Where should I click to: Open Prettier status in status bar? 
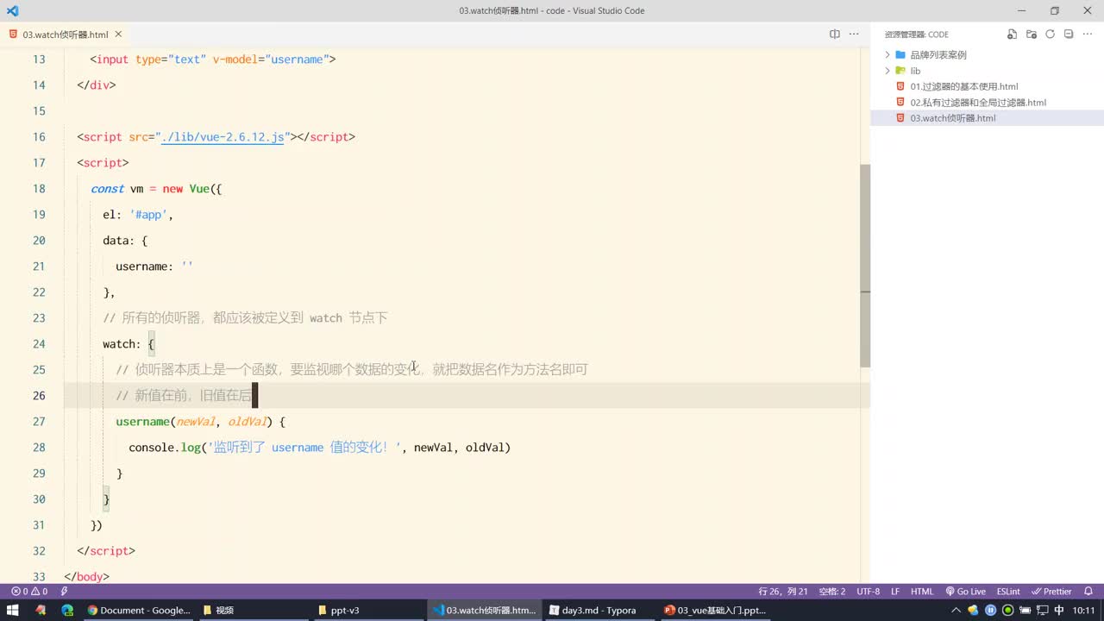(x=1051, y=592)
